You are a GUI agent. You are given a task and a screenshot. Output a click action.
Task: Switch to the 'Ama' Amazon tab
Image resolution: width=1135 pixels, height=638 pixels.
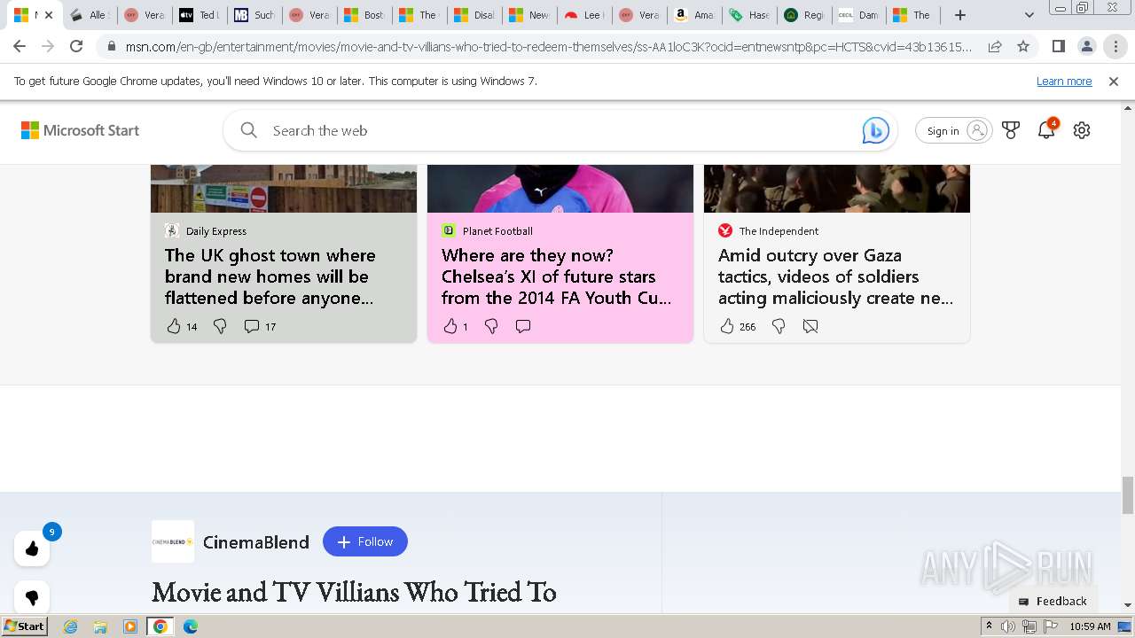[694, 15]
